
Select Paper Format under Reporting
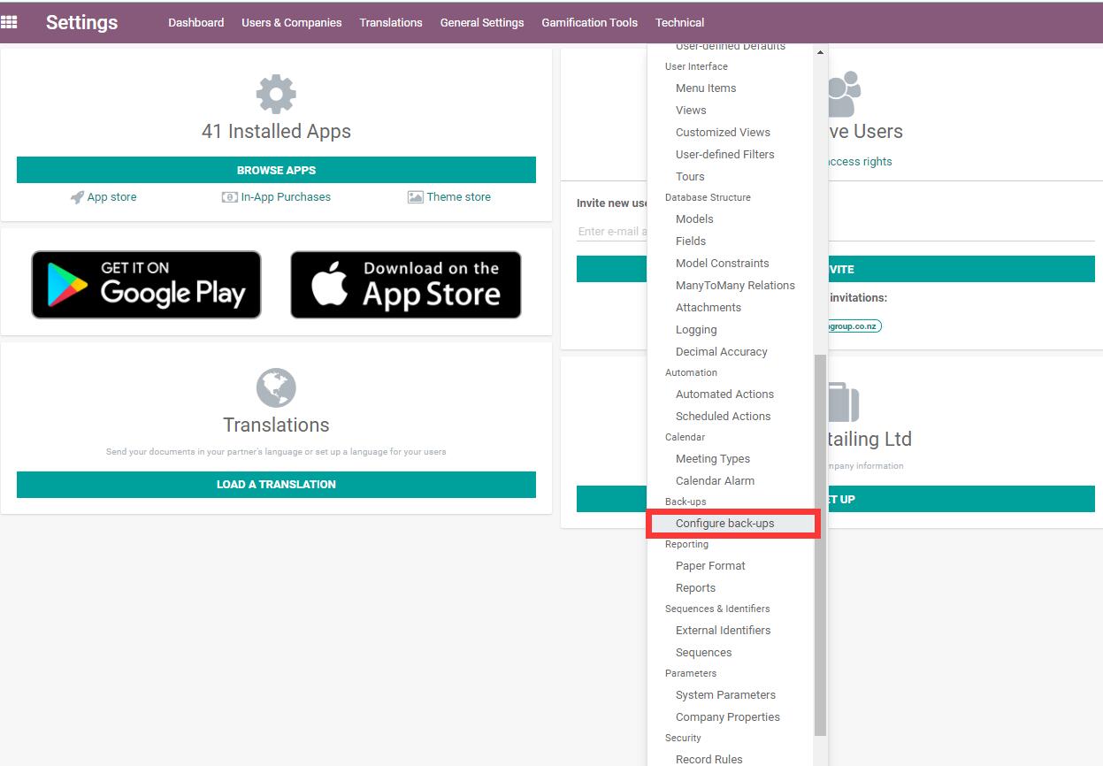(x=710, y=566)
